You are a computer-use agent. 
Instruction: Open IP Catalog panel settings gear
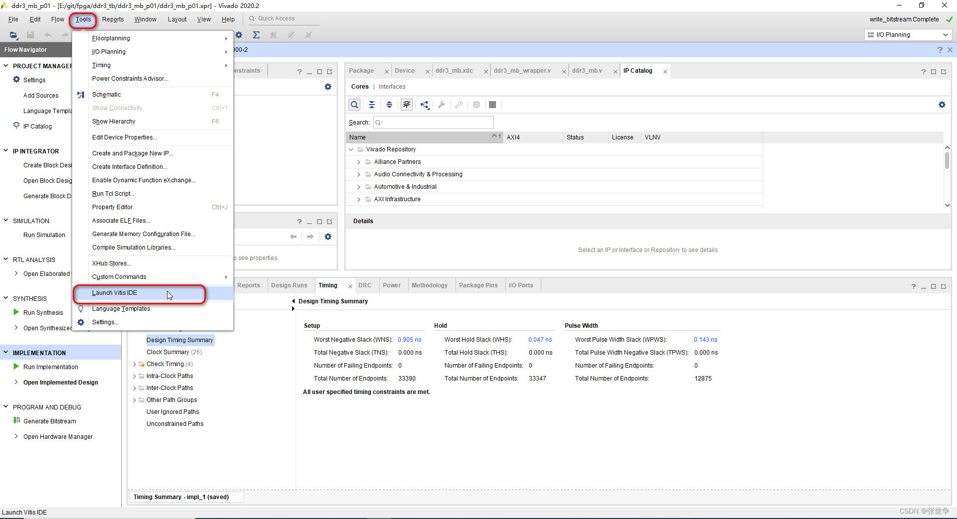point(942,105)
